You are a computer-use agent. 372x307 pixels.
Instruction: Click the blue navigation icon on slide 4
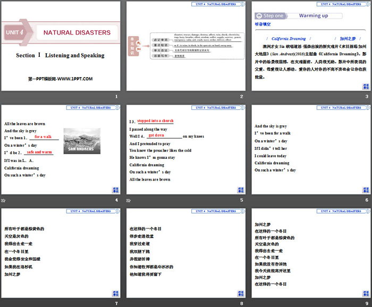(115, 190)
